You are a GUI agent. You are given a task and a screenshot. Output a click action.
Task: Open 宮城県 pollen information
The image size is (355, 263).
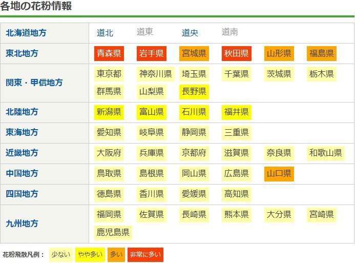point(194,53)
